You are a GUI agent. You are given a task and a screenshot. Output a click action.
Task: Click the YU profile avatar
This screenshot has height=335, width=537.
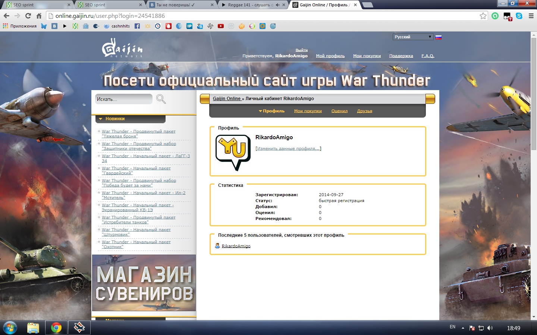tap(233, 153)
